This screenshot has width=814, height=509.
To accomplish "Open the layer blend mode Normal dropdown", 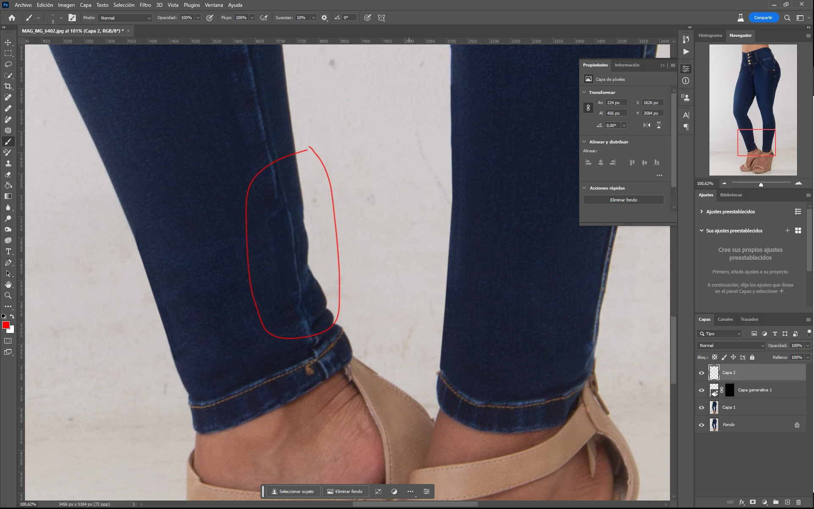I will (731, 346).
